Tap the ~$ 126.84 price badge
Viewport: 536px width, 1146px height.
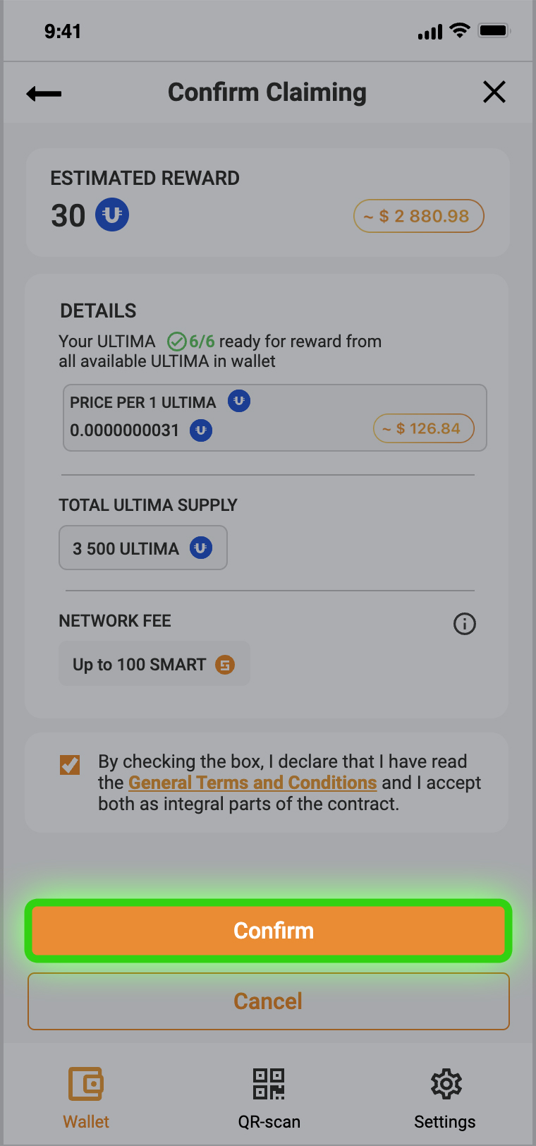(x=423, y=428)
